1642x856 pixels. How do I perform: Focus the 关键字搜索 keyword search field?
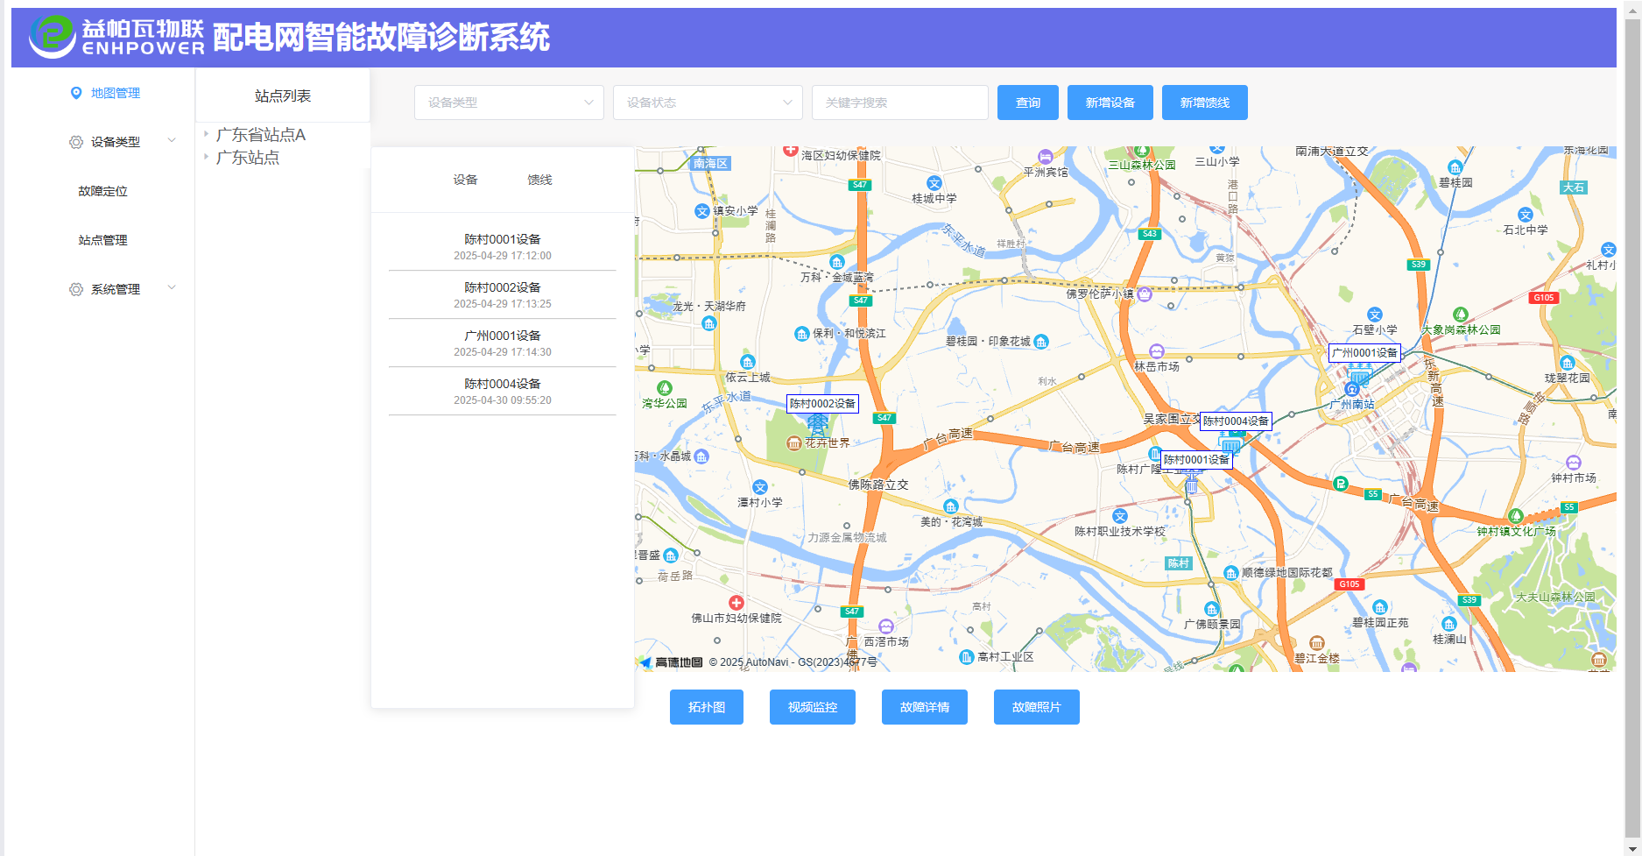tap(900, 103)
